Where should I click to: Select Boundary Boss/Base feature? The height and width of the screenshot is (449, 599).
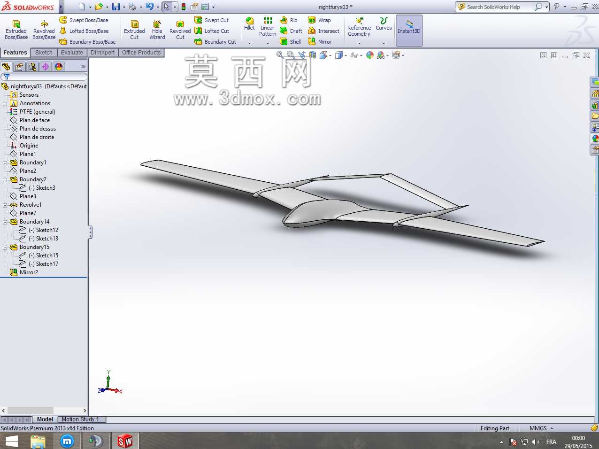click(x=87, y=42)
